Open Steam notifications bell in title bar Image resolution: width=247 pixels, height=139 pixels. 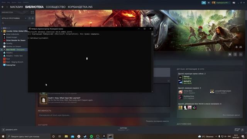pyautogui.click(x=209, y=3)
